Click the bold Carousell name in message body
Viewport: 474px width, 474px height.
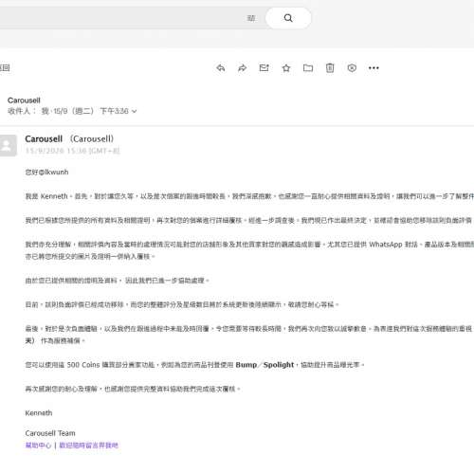44,139
